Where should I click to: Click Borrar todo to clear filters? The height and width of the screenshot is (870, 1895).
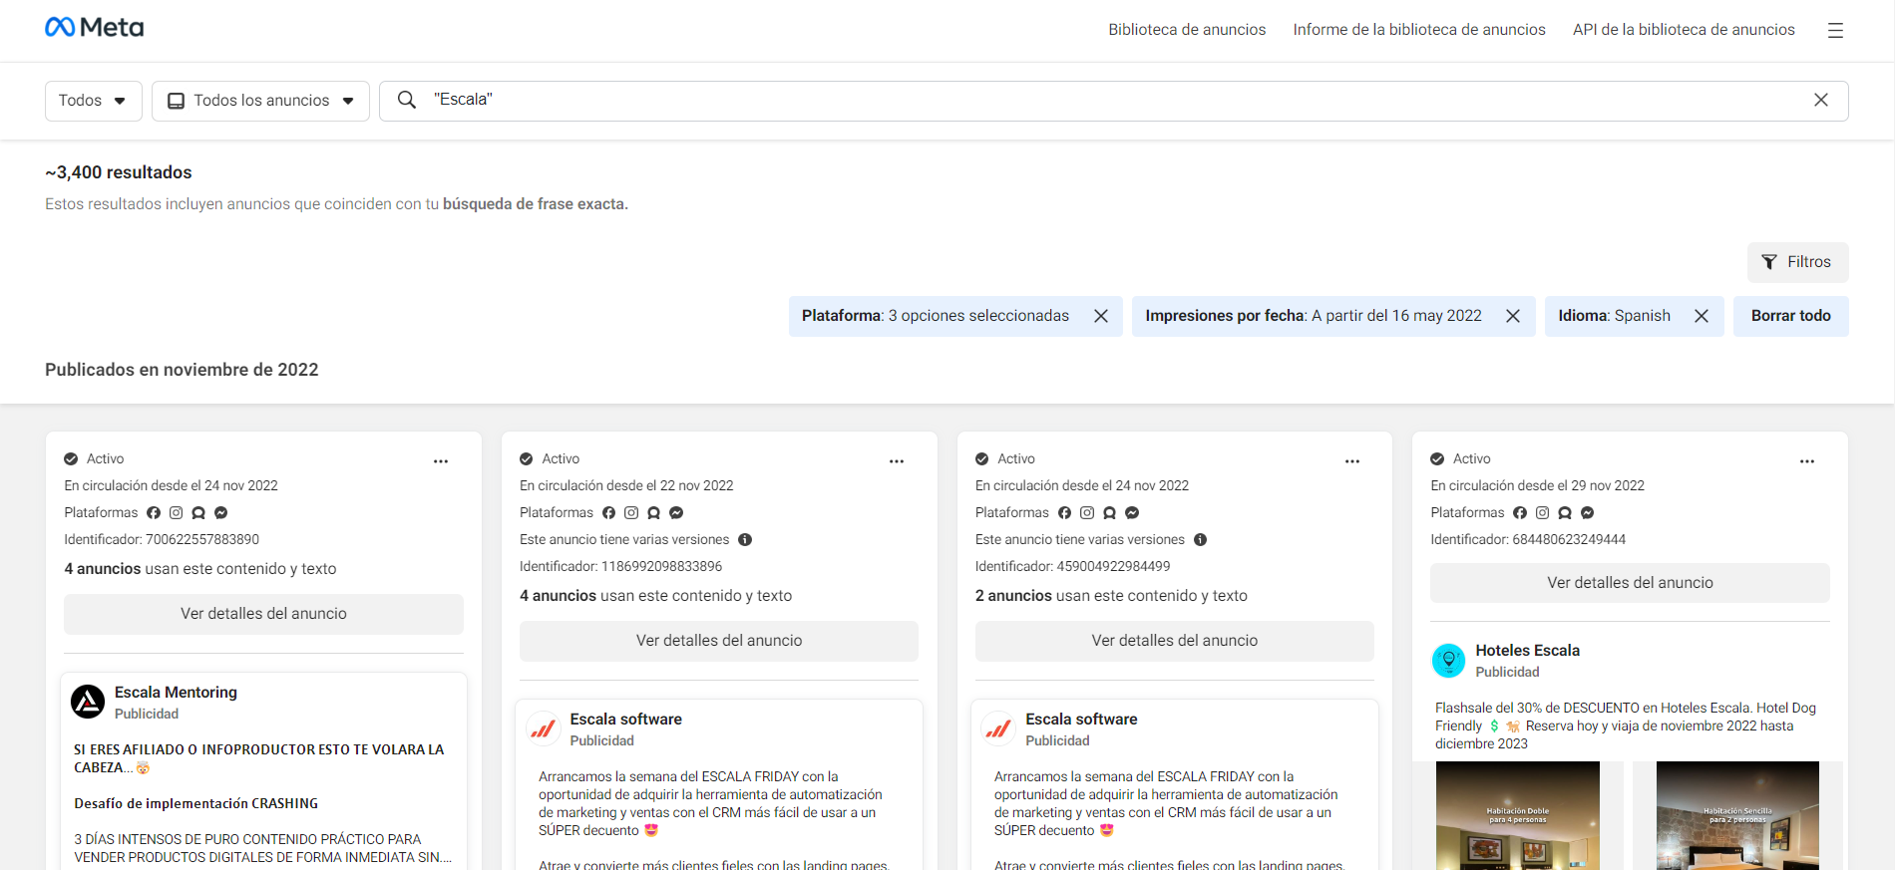coord(1790,316)
